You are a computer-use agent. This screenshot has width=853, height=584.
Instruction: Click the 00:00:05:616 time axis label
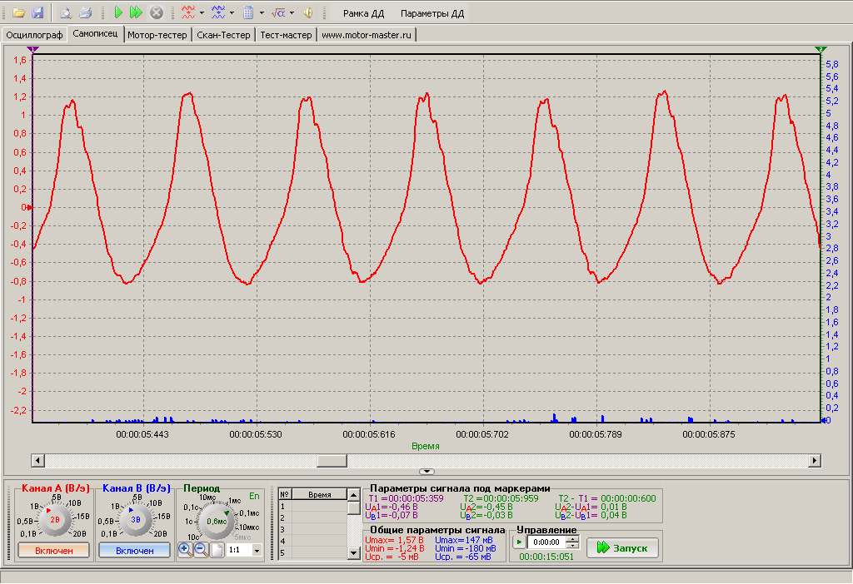click(x=369, y=434)
